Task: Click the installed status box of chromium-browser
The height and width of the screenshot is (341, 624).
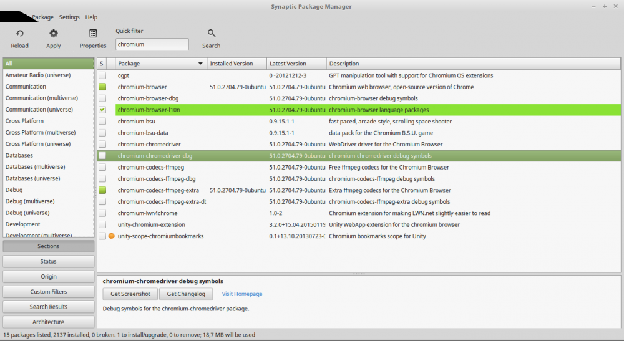Action: pos(102,87)
